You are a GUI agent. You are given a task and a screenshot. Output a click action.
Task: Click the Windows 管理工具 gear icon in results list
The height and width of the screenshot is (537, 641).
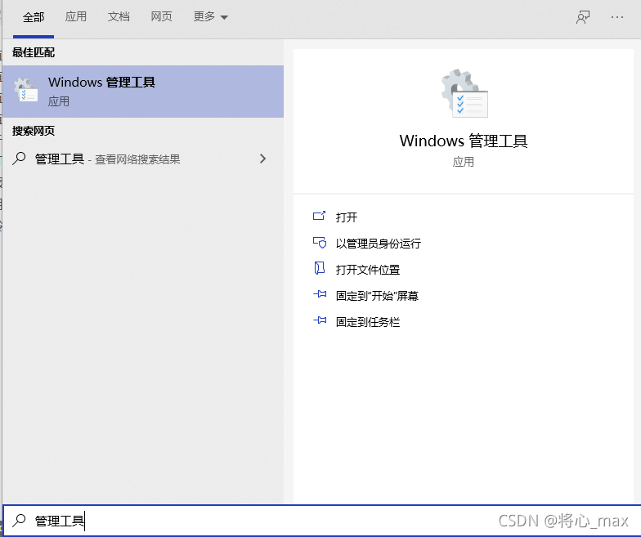26,90
